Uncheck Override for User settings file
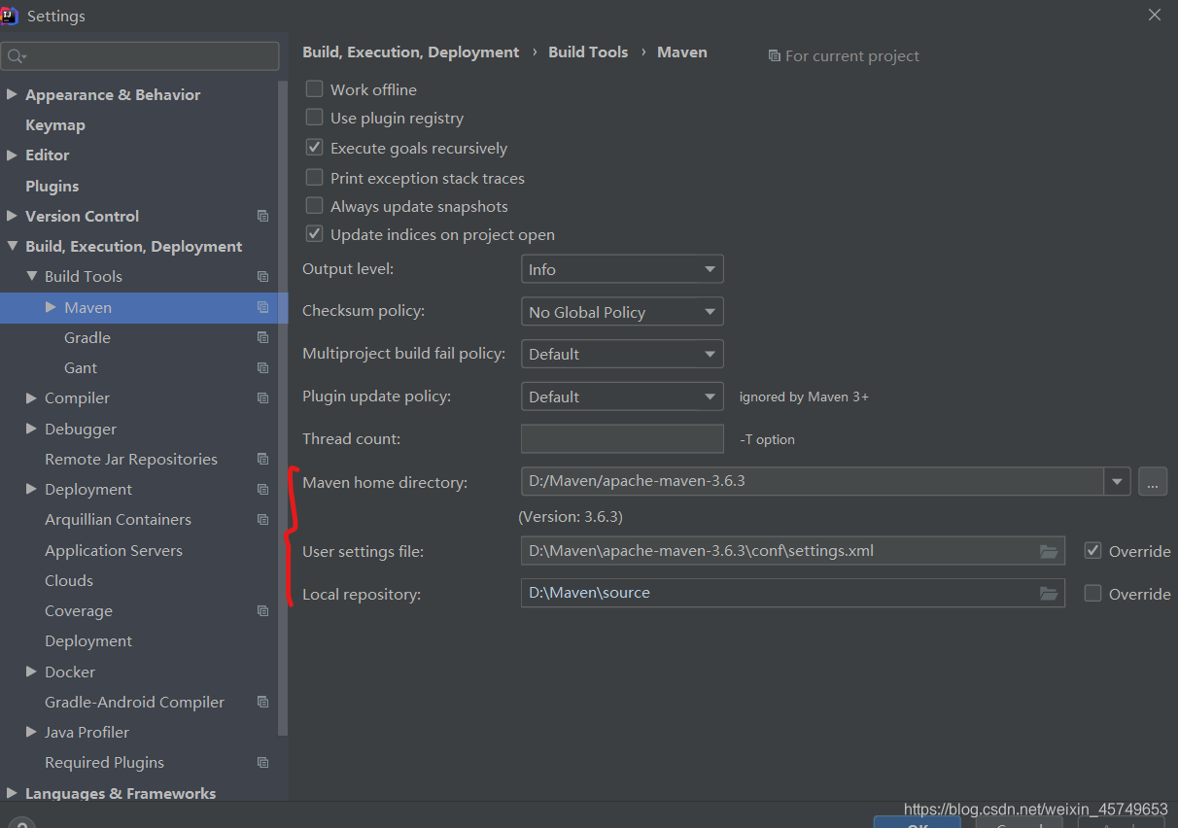This screenshot has height=828, width=1178. pos(1092,551)
